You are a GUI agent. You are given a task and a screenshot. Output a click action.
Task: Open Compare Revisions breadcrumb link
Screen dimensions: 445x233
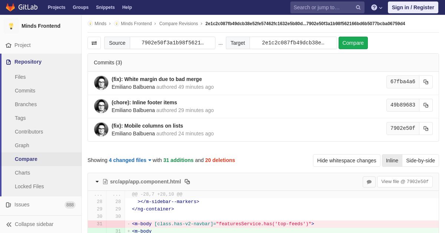(178, 24)
